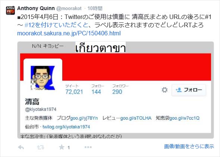Retweet using the retweet icon
220x157 pixels.
[x=41, y=147]
